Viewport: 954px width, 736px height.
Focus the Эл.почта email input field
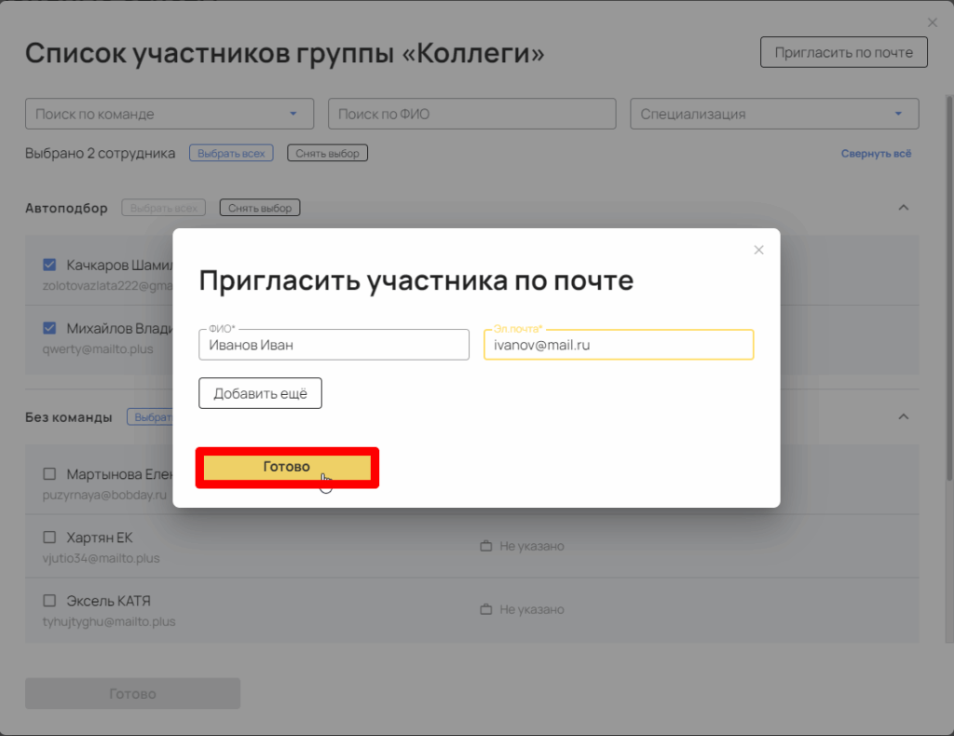[x=619, y=345]
